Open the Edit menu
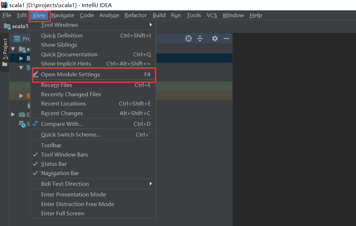Screen dimensions: 356x226 [22, 15]
